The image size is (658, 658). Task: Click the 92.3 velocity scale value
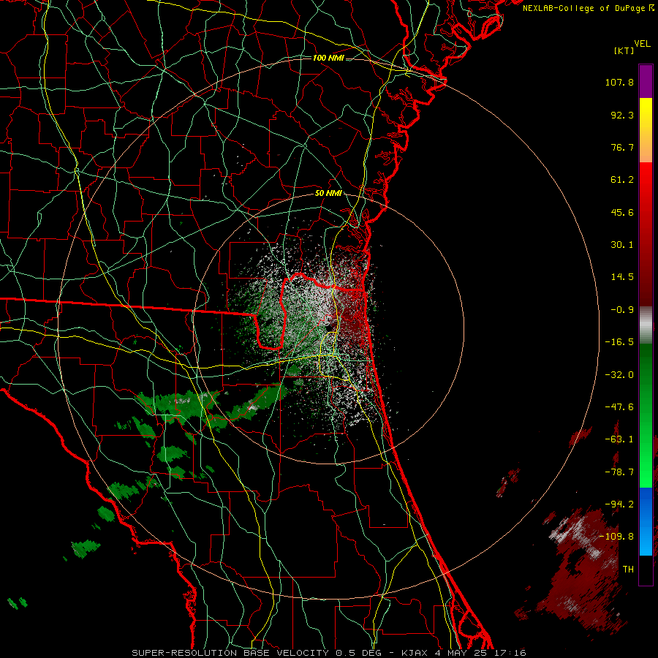pyautogui.click(x=622, y=115)
